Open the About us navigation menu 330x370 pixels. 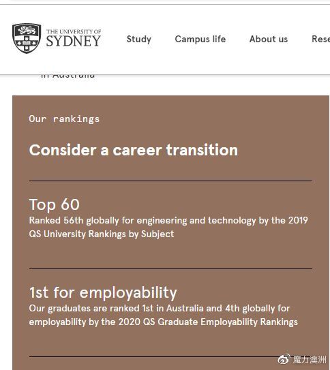[269, 39]
